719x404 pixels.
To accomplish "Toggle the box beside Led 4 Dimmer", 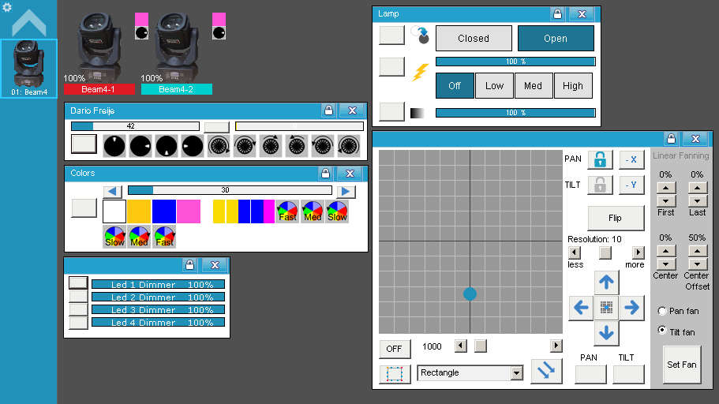I will (78, 322).
